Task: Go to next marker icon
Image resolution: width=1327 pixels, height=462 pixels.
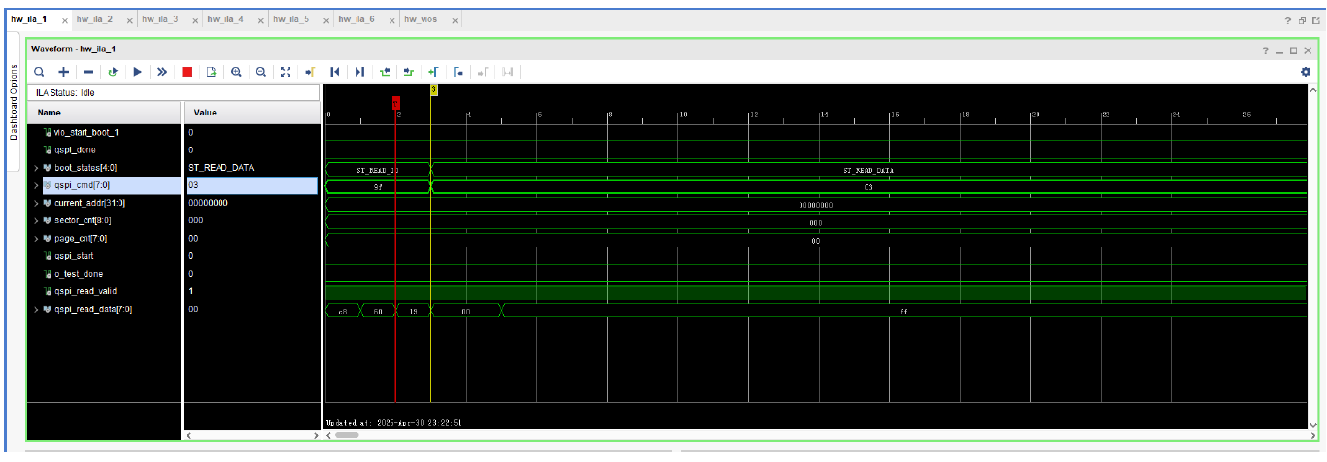Action: [484, 72]
